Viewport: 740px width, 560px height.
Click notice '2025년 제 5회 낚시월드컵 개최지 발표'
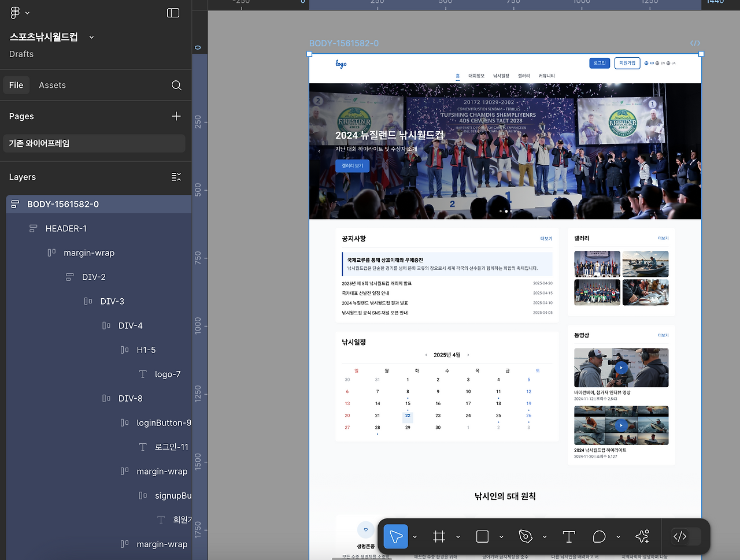tap(377, 284)
